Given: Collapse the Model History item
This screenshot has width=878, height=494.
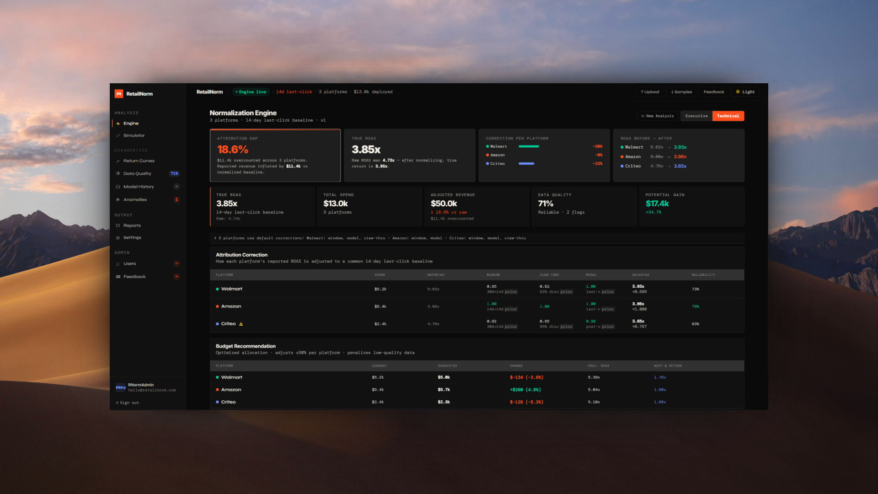Looking at the screenshot, I should (177, 186).
